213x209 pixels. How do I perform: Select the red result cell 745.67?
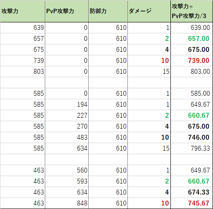(x=192, y=203)
